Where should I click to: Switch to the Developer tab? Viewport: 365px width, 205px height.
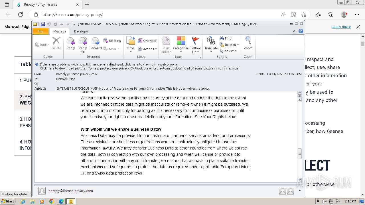82,31
